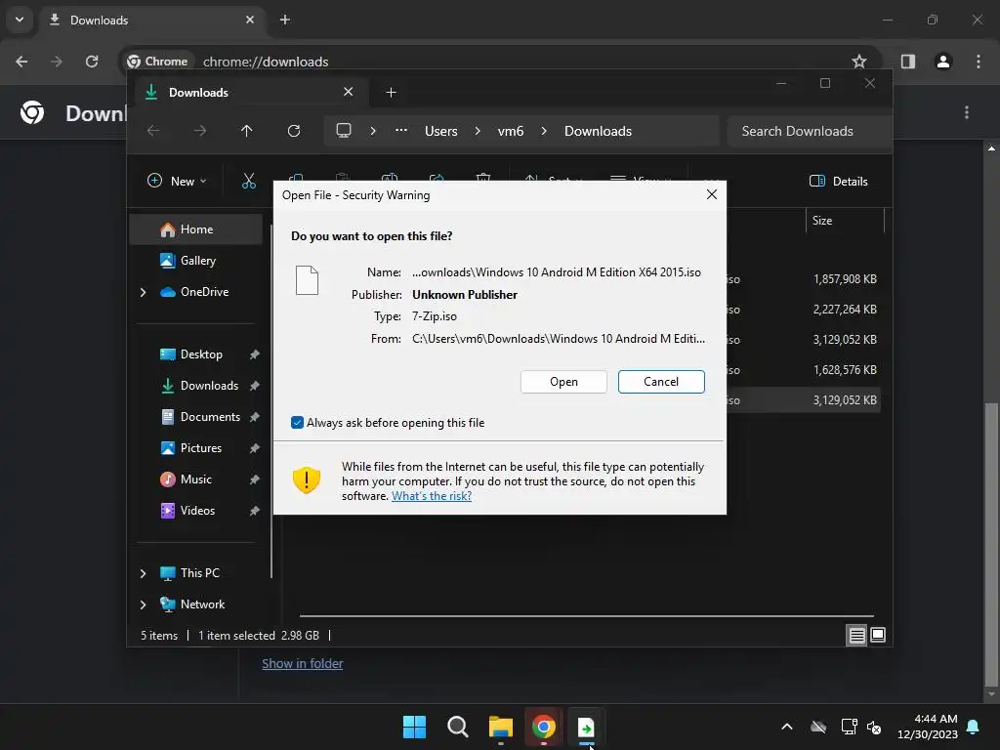
Task: Uncheck Always ask before opening this file
Action: [297, 422]
